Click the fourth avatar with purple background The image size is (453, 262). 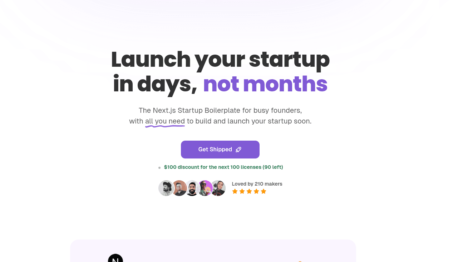click(x=205, y=188)
